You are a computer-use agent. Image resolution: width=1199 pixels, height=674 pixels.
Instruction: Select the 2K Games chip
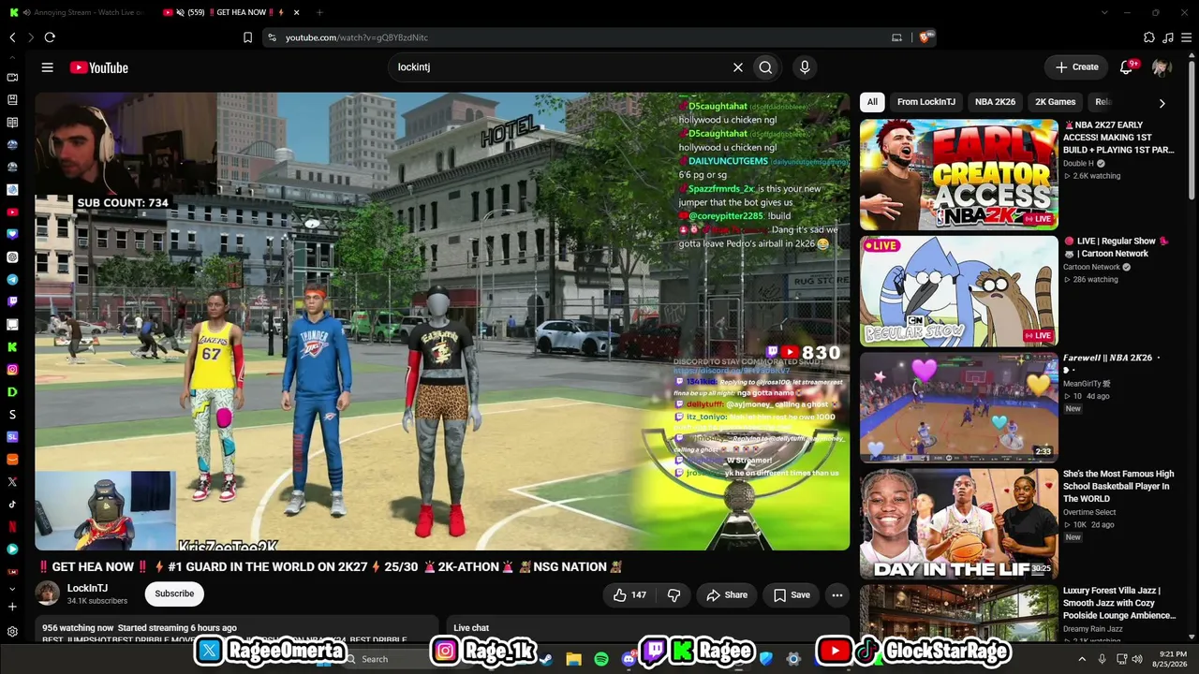click(x=1055, y=102)
